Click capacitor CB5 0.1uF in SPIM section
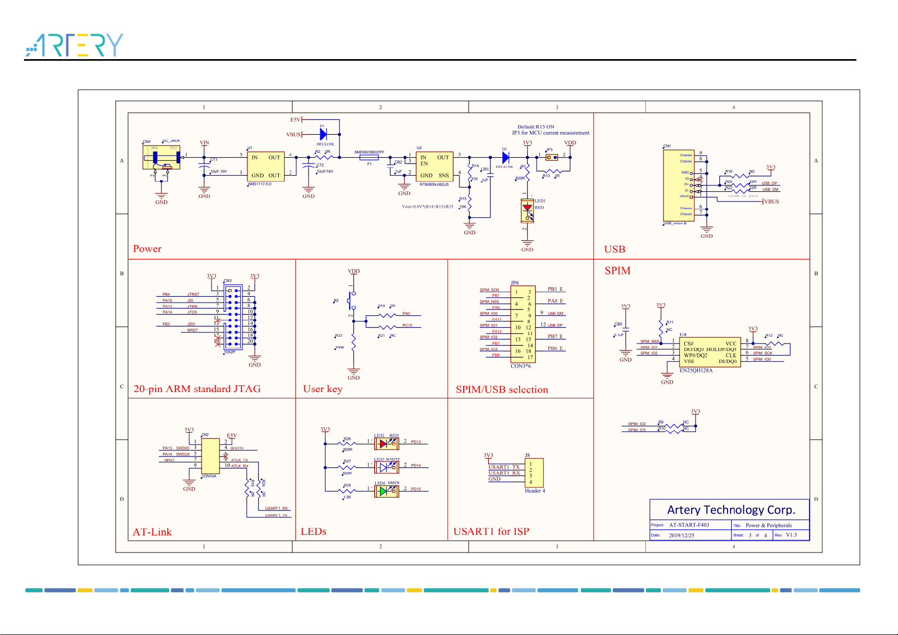 coord(626,330)
